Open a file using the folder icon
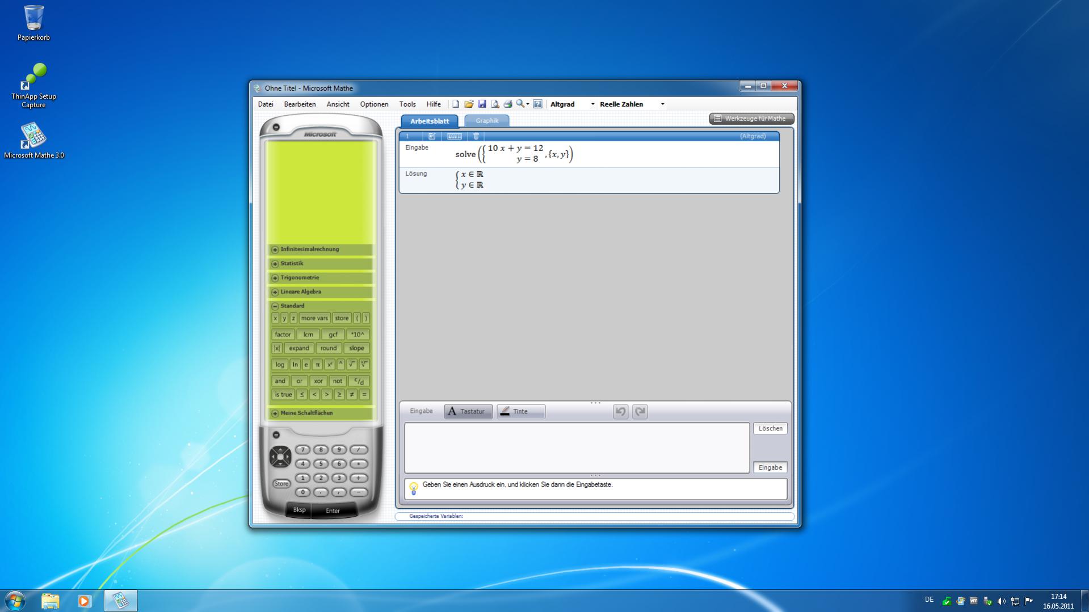 click(469, 104)
